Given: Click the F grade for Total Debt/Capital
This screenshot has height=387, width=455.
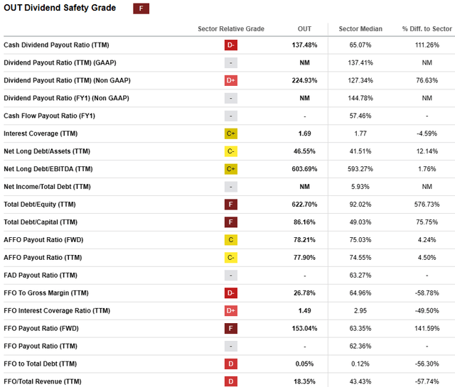Looking at the screenshot, I should [x=230, y=222].
